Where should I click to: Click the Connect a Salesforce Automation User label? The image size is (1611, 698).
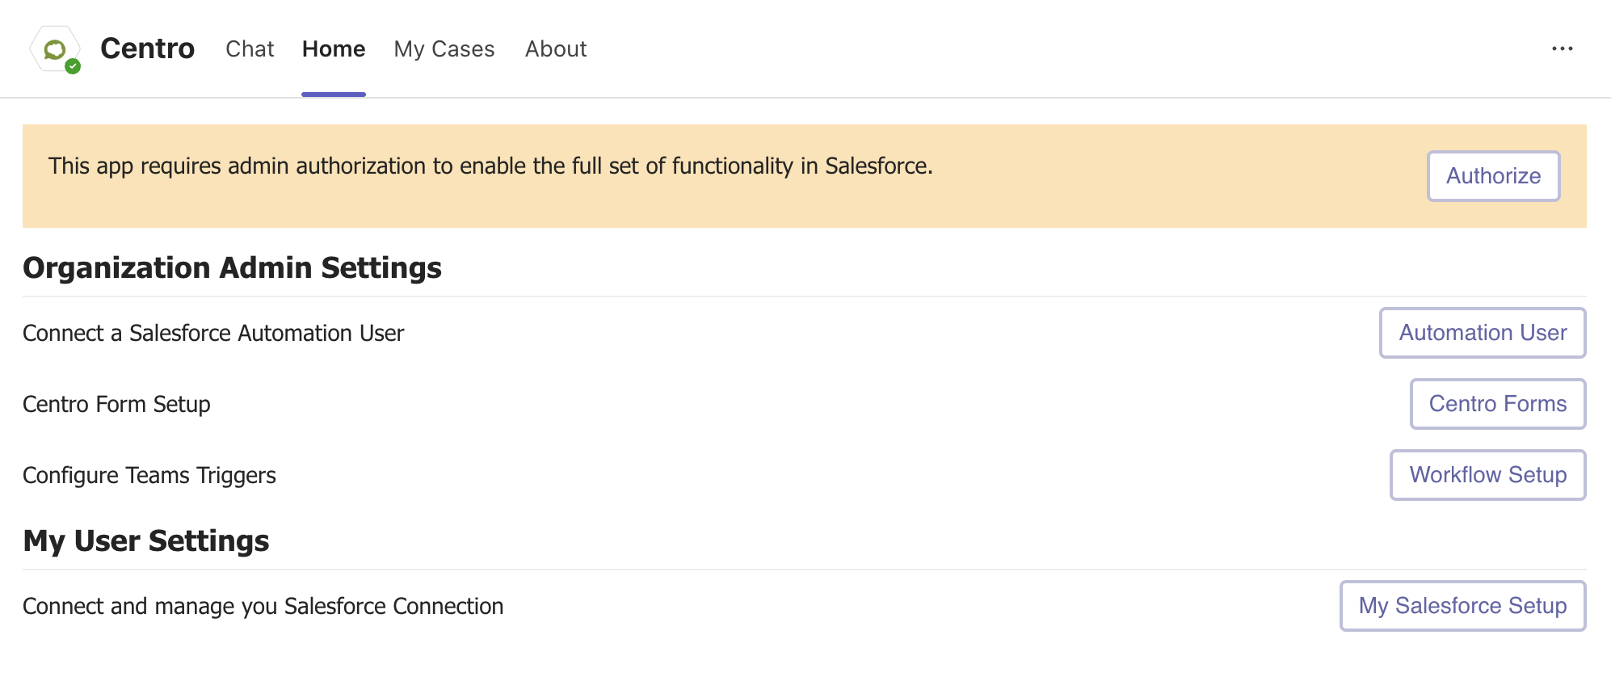213,333
